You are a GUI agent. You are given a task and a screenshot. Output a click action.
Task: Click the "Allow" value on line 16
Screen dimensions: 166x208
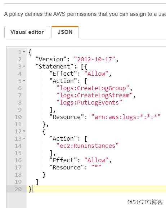(x=96, y=160)
